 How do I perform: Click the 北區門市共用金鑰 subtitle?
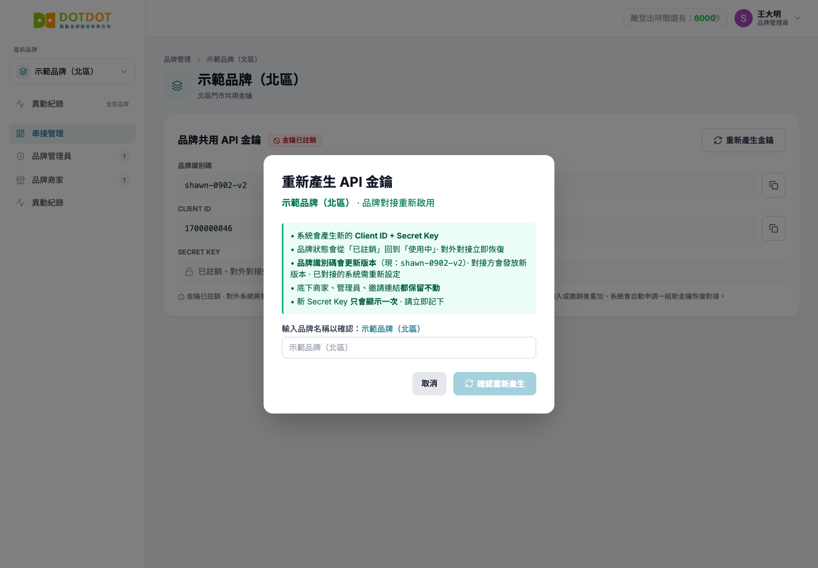225,96
